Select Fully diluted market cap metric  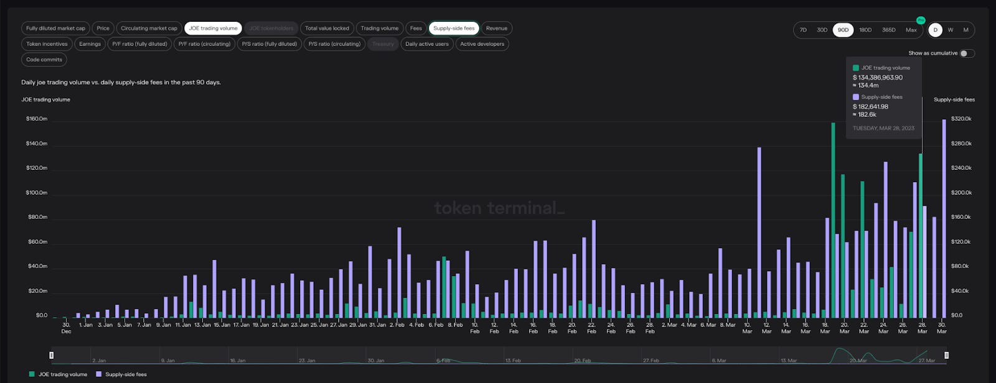coord(55,28)
